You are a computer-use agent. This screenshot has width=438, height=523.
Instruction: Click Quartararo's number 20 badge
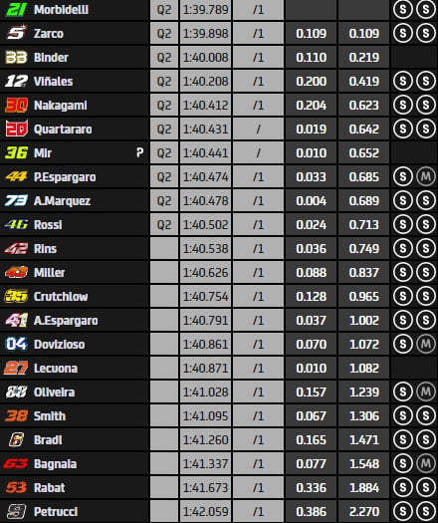(x=16, y=129)
